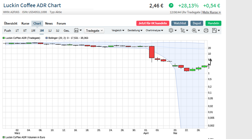This screenshot has width=252, height=139.
Task: Click the 12:06:44 Uhr Tradegate timestamp
Action: coord(185,12)
